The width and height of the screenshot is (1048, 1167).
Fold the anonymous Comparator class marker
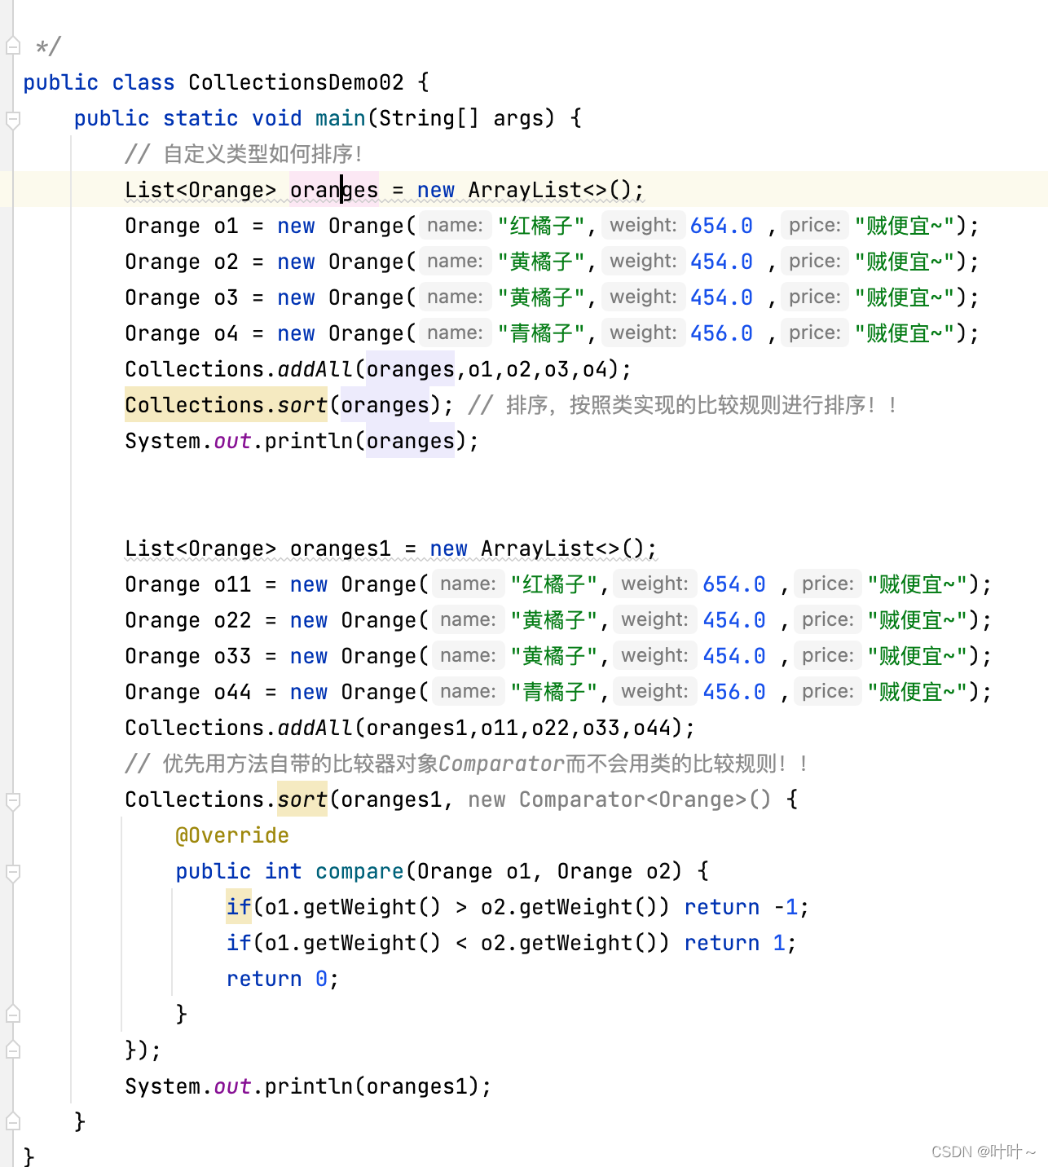pyautogui.click(x=13, y=801)
